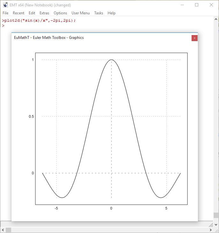Click the vertical scrollbar thumb
Image resolution: width=219 pixels, height=233 pixels.
pyautogui.click(x=216, y=215)
